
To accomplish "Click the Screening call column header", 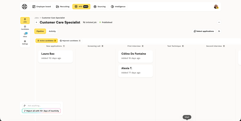I will [x=95, y=46].
